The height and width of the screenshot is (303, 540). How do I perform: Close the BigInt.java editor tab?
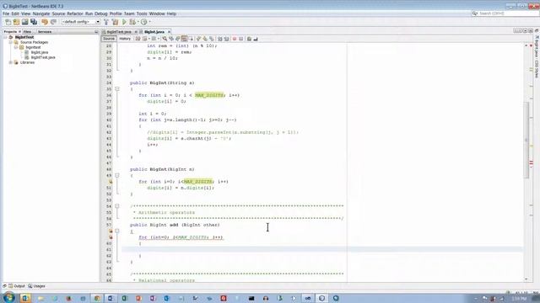coord(169,32)
